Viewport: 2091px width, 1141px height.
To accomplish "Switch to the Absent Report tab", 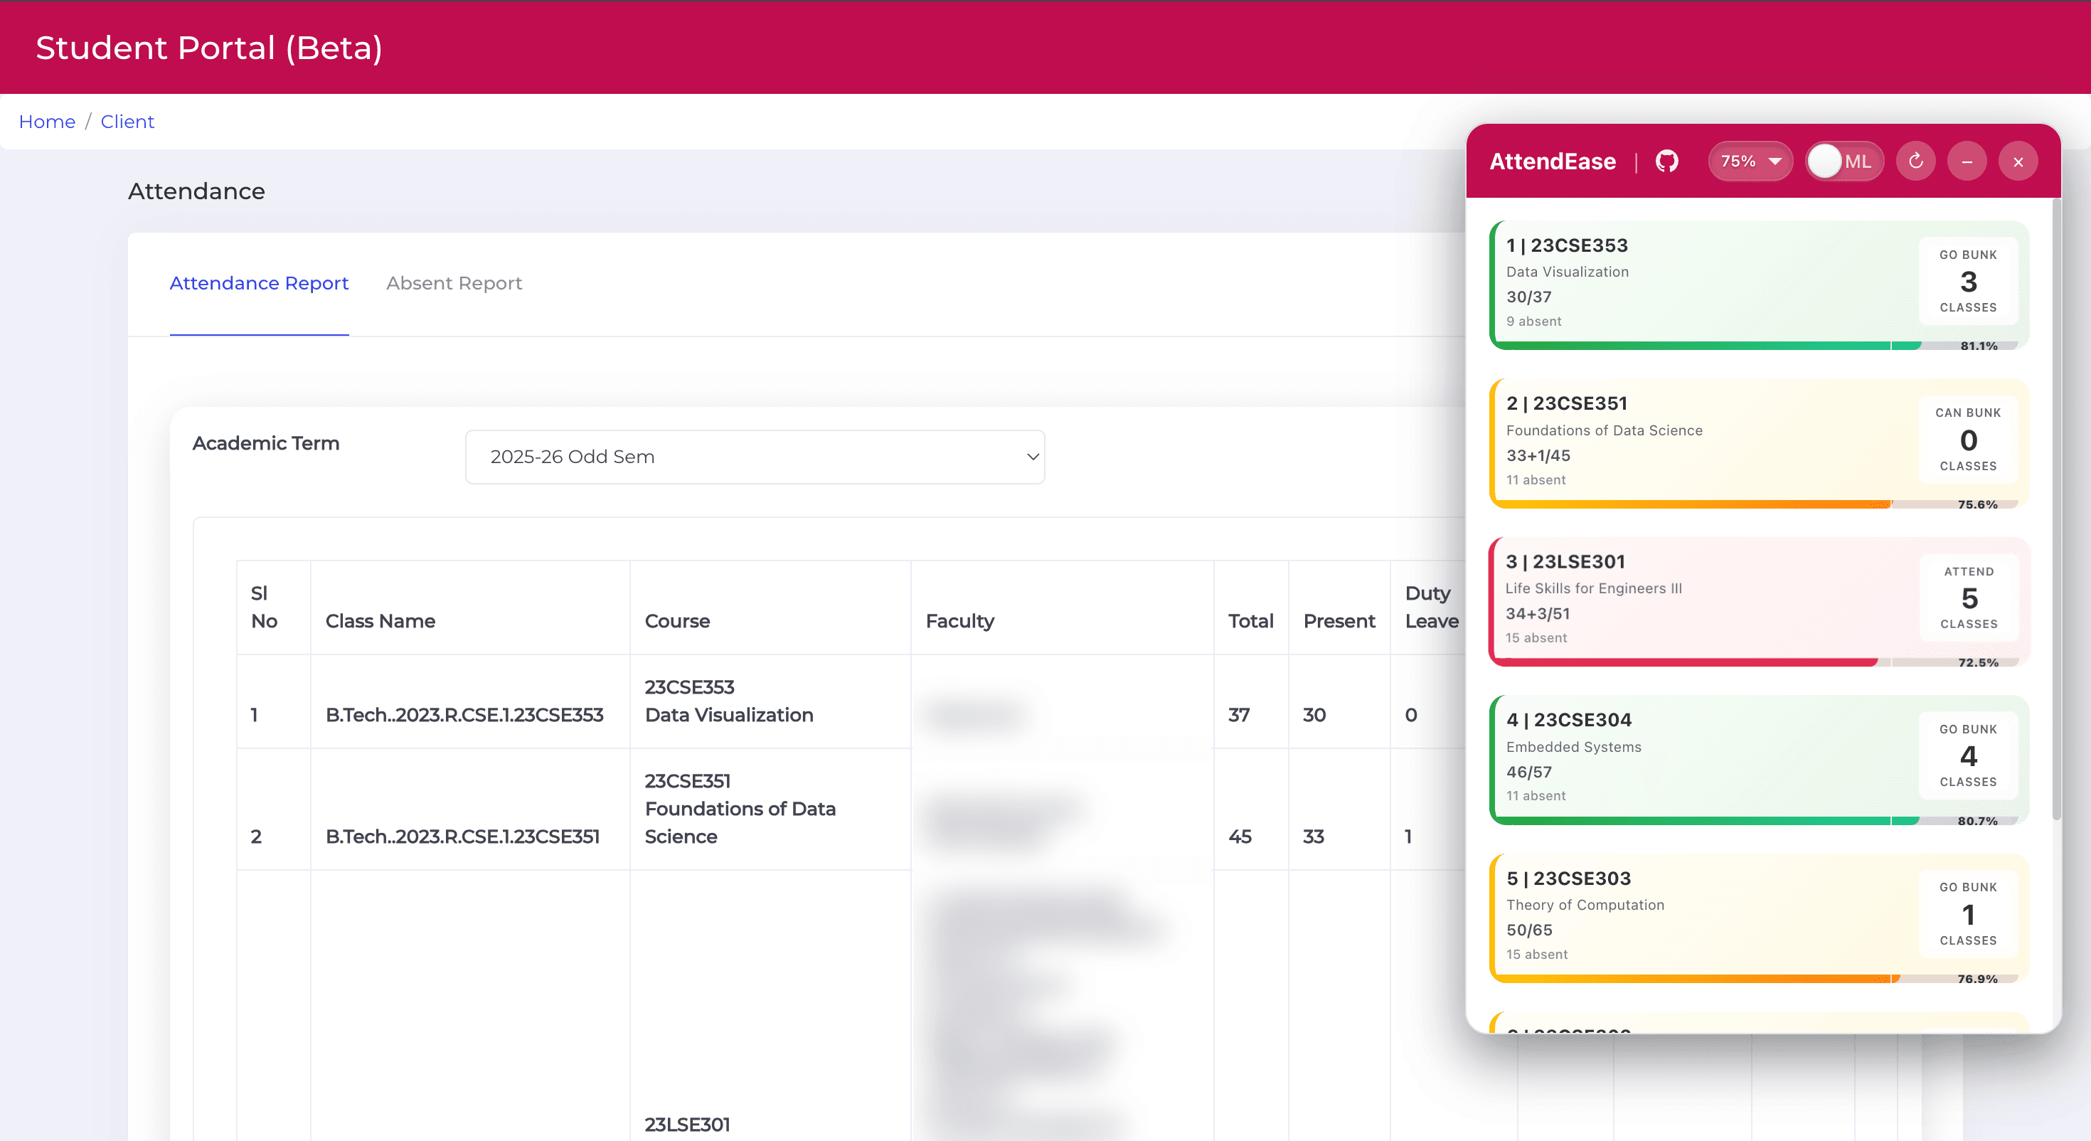I will [x=454, y=282].
